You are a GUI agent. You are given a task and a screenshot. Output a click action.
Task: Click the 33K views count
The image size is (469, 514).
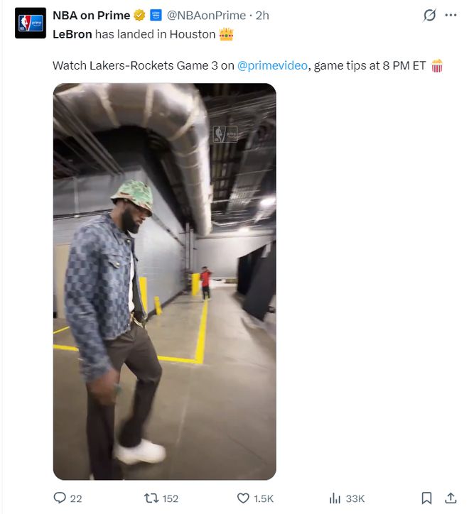coord(355,498)
